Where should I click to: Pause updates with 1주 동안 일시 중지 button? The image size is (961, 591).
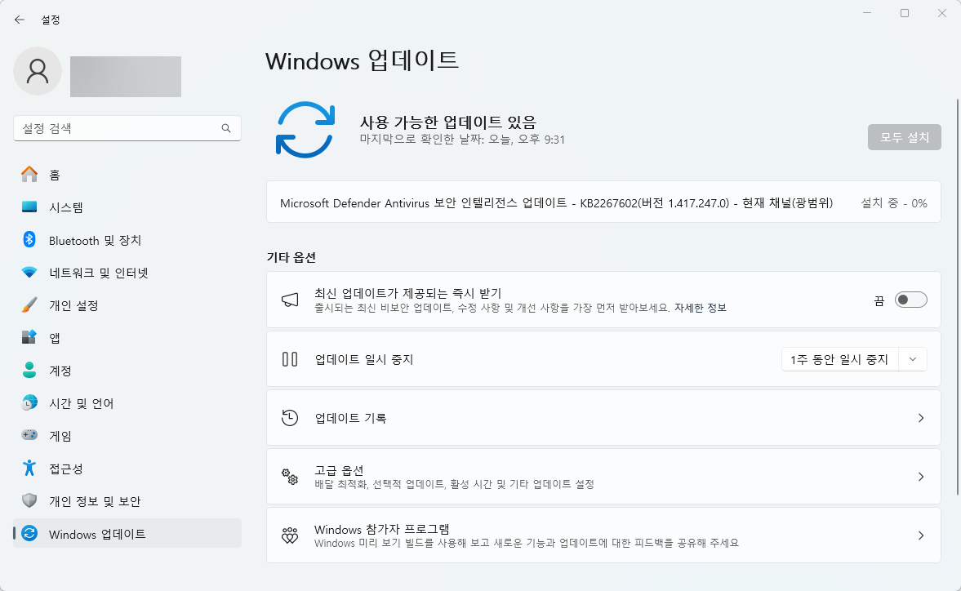[x=839, y=359]
